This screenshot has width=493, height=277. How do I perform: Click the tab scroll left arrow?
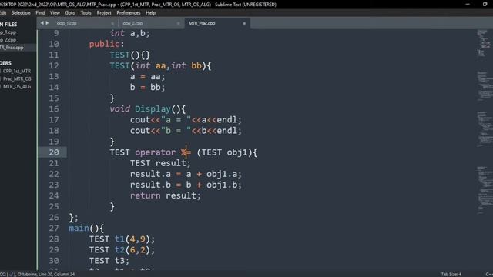(x=42, y=23)
